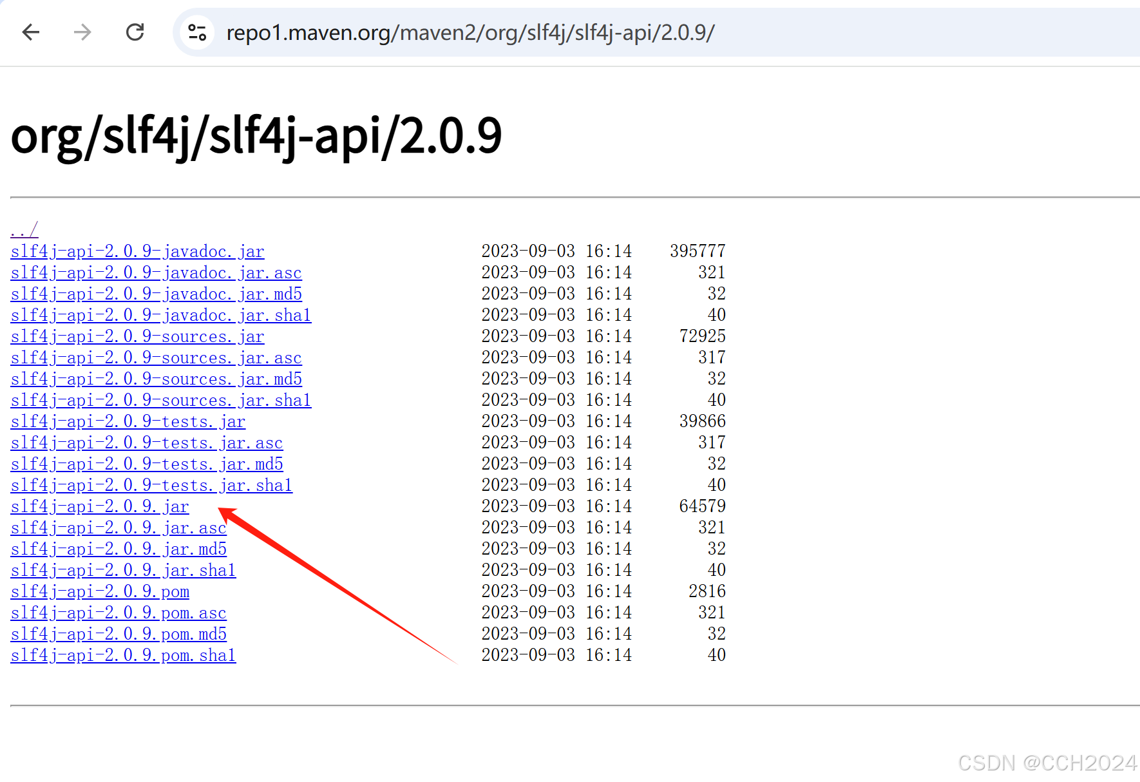Open slf4j-api-2.0.9-javadoc.jar.asc signature file

(156, 272)
